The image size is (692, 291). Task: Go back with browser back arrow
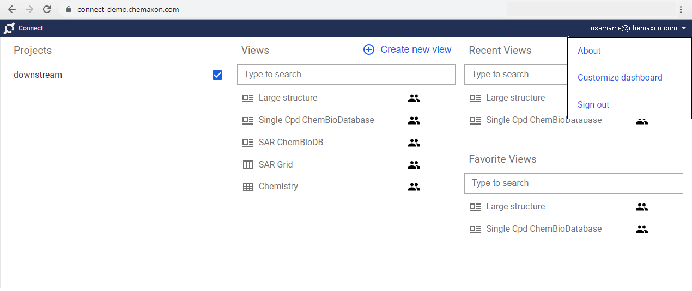pos(11,9)
